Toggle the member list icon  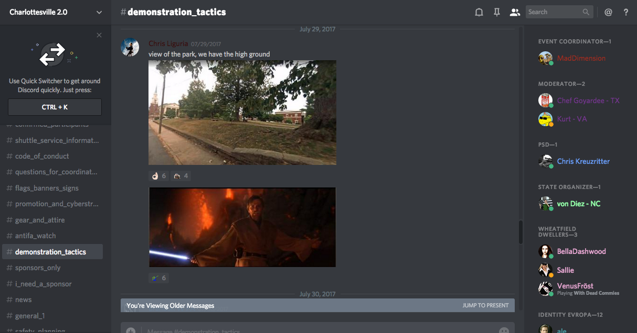(x=514, y=12)
